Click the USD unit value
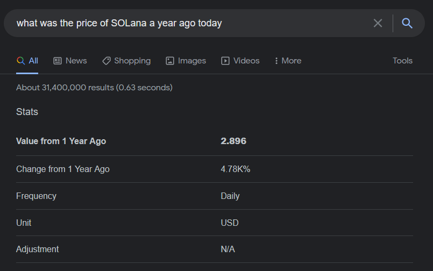Viewport: 433px width, 271px height. pyautogui.click(x=230, y=223)
